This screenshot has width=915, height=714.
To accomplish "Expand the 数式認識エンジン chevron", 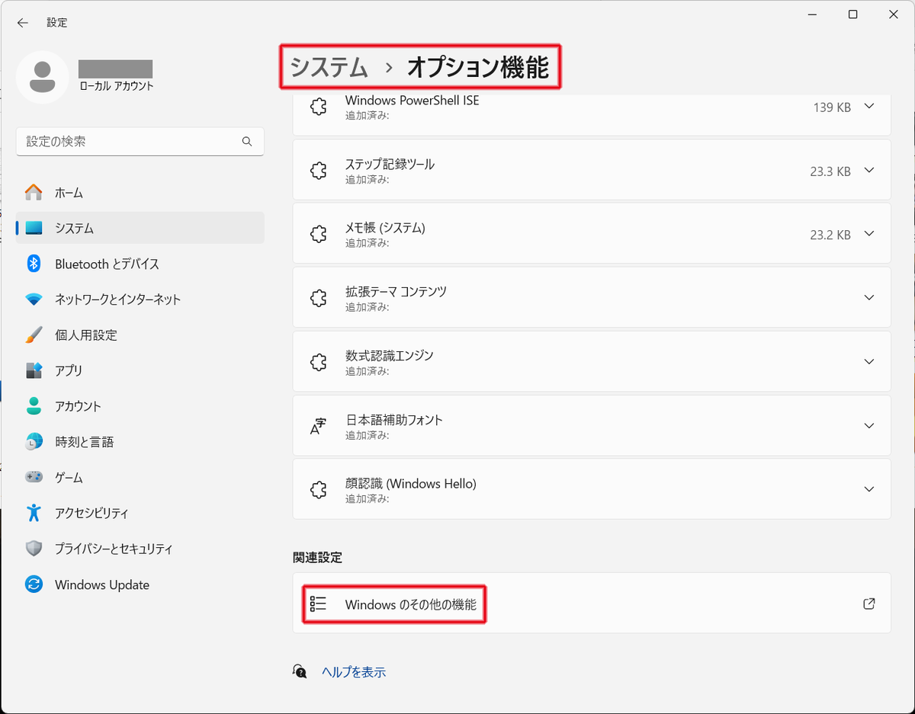I will point(868,362).
